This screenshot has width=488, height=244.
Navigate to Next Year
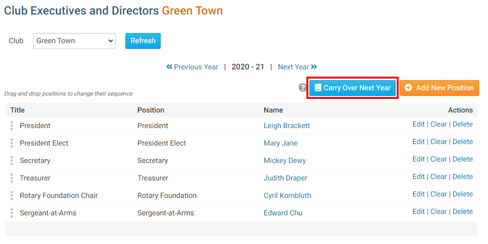(297, 67)
